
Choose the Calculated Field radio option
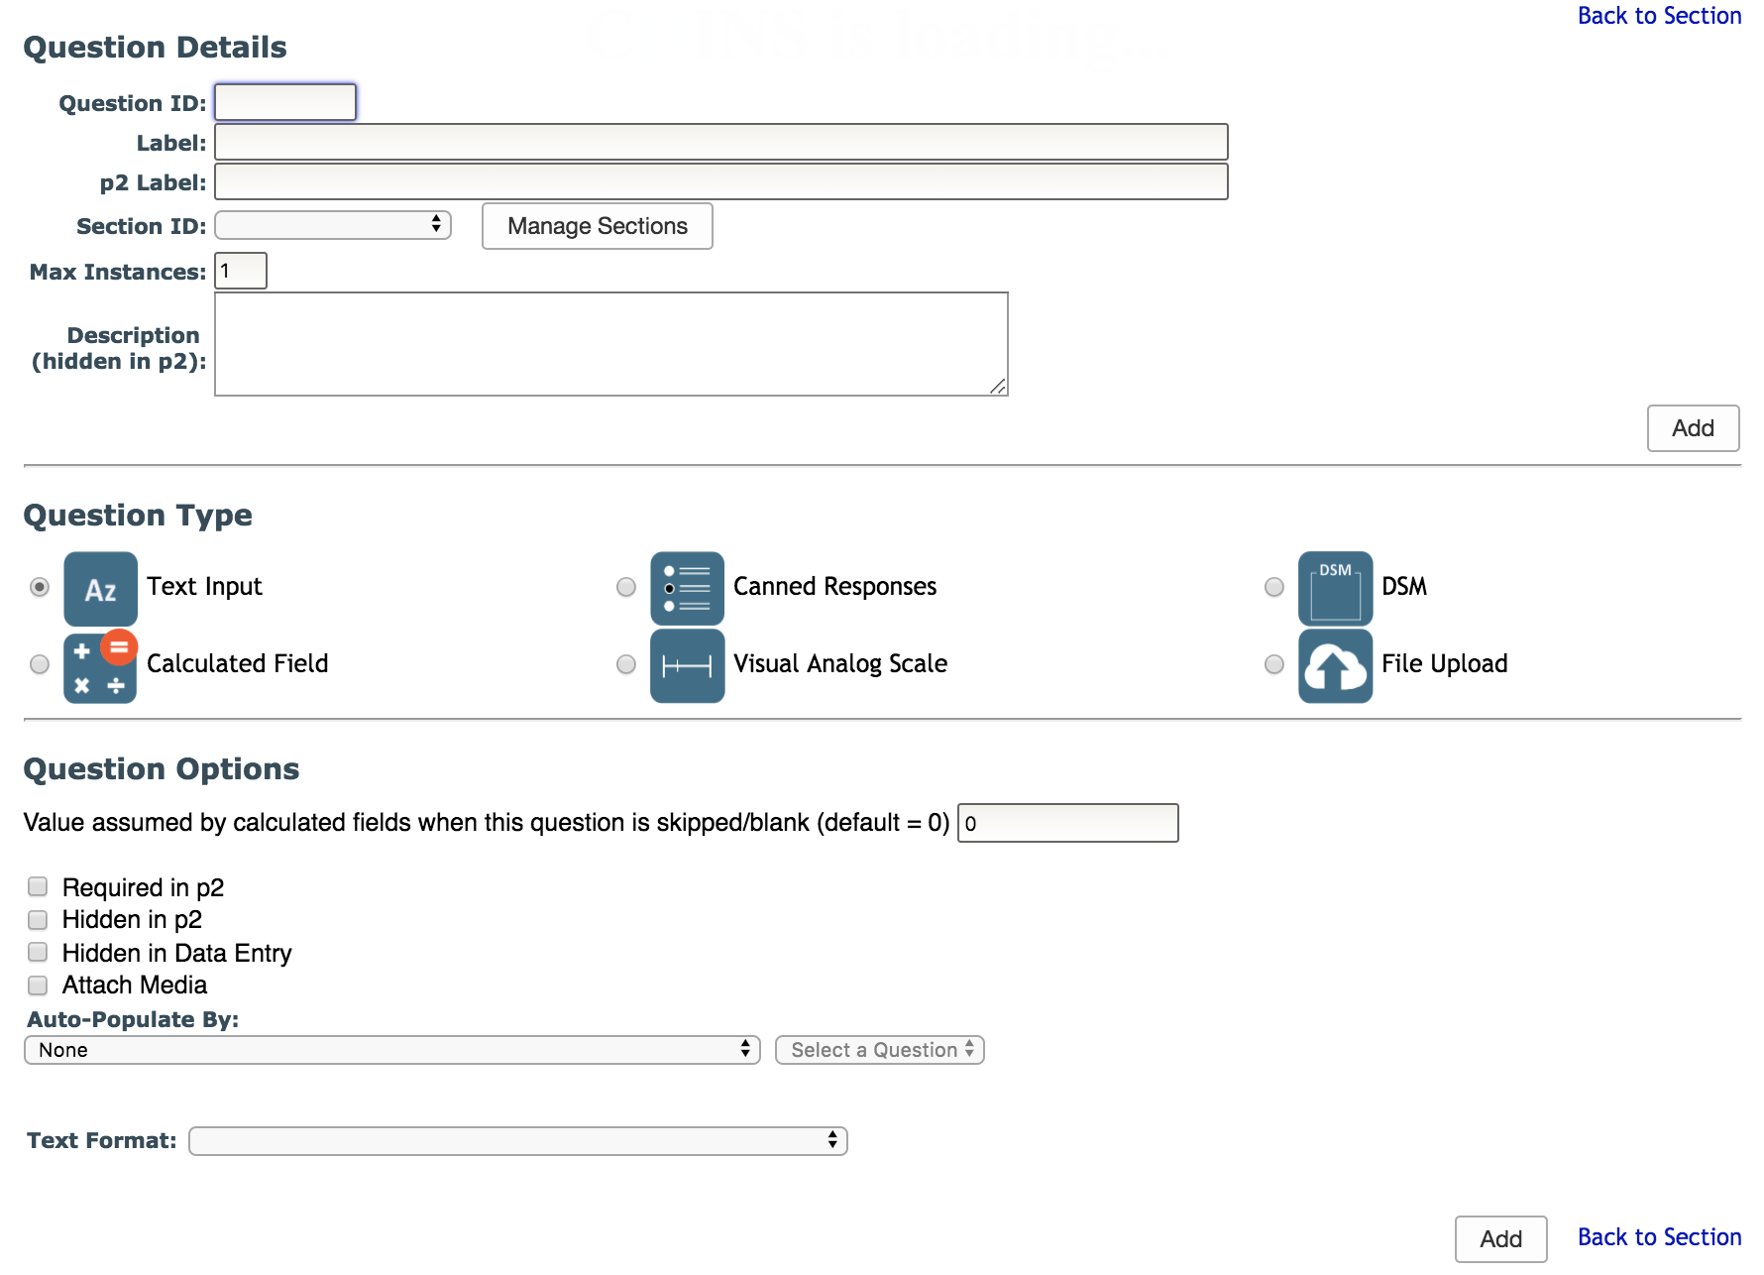(40, 664)
